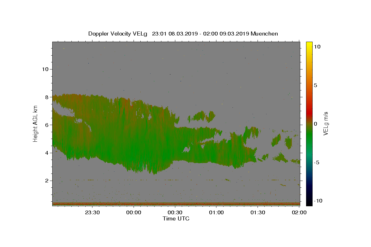Click the colorbar tick label -10
Image resolution: width=371 pixels, height=247 pixels.
click(x=318, y=201)
